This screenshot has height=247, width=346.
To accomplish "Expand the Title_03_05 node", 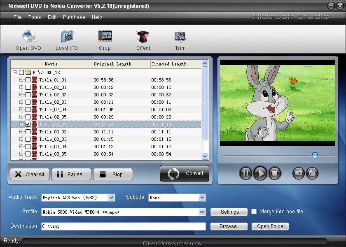I will pyautogui.click(x=21, y=154).
